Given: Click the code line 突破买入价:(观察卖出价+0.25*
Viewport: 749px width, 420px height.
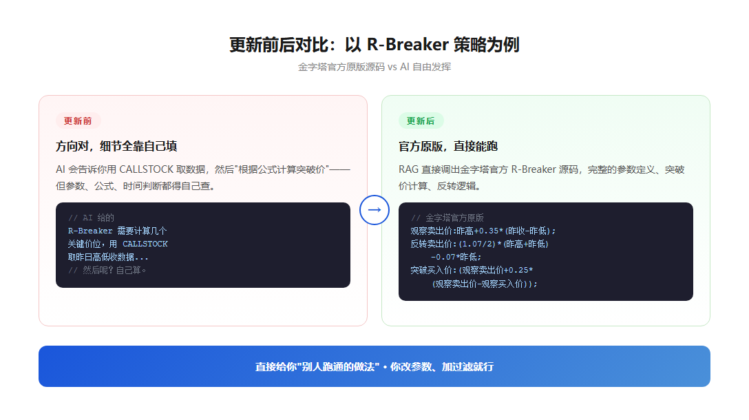Looking at the screenshot, I should pos(472,271).
